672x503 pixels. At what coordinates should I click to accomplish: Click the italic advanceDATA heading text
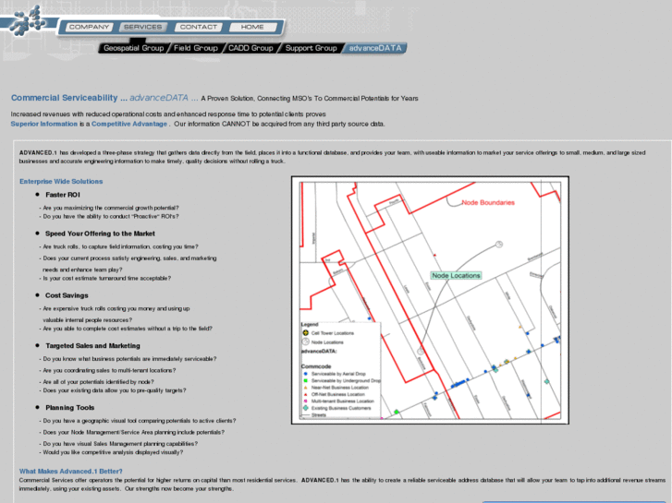159,98
